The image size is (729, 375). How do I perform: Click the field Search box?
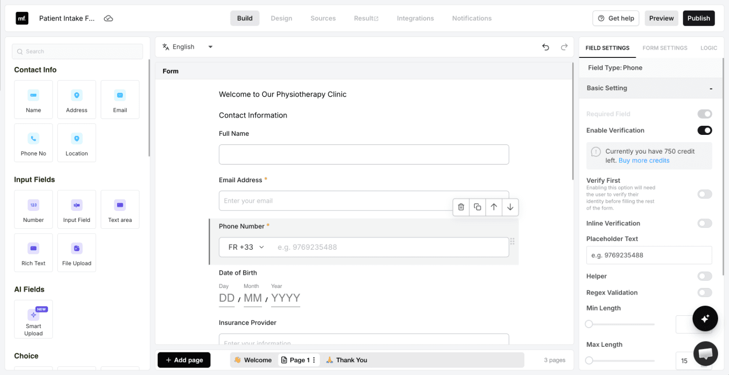[x=77, y=52]
